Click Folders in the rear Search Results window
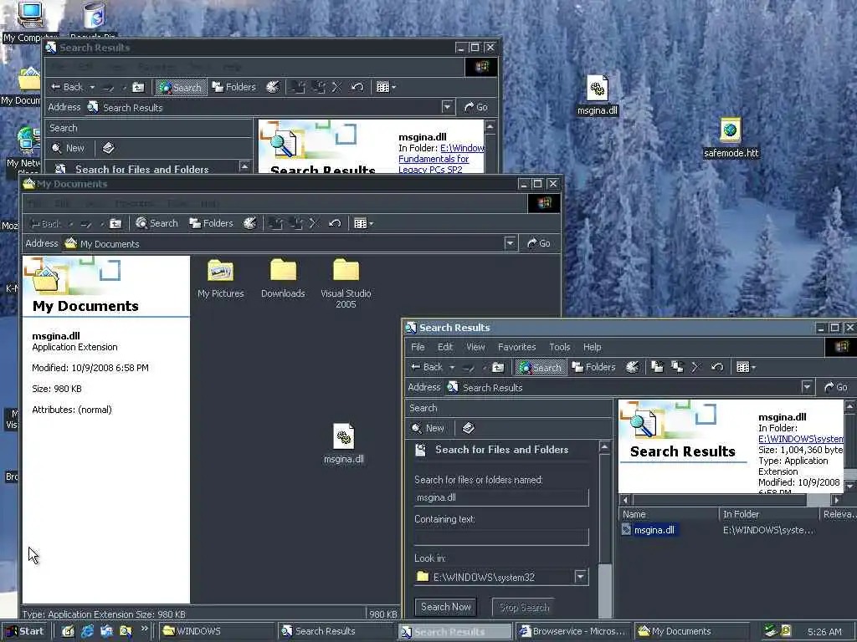Screen dimensions: 857x642 (233, 87)
